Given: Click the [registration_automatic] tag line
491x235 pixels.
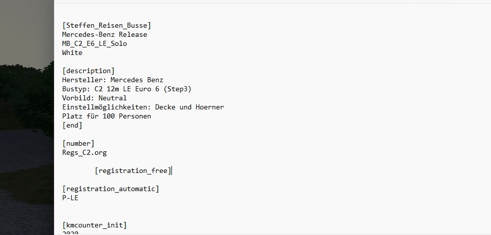Looking at the screenshot, I should pos(110,189).
